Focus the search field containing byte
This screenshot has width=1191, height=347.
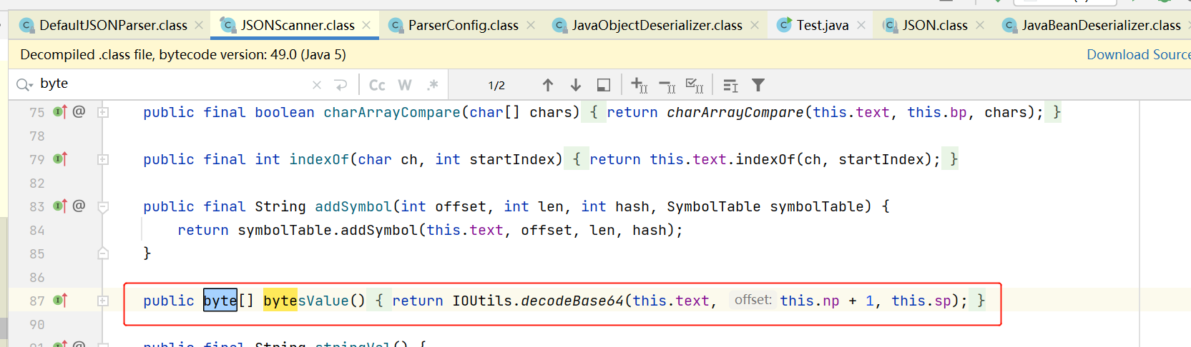pyautogui.click(x=172, y=84)
